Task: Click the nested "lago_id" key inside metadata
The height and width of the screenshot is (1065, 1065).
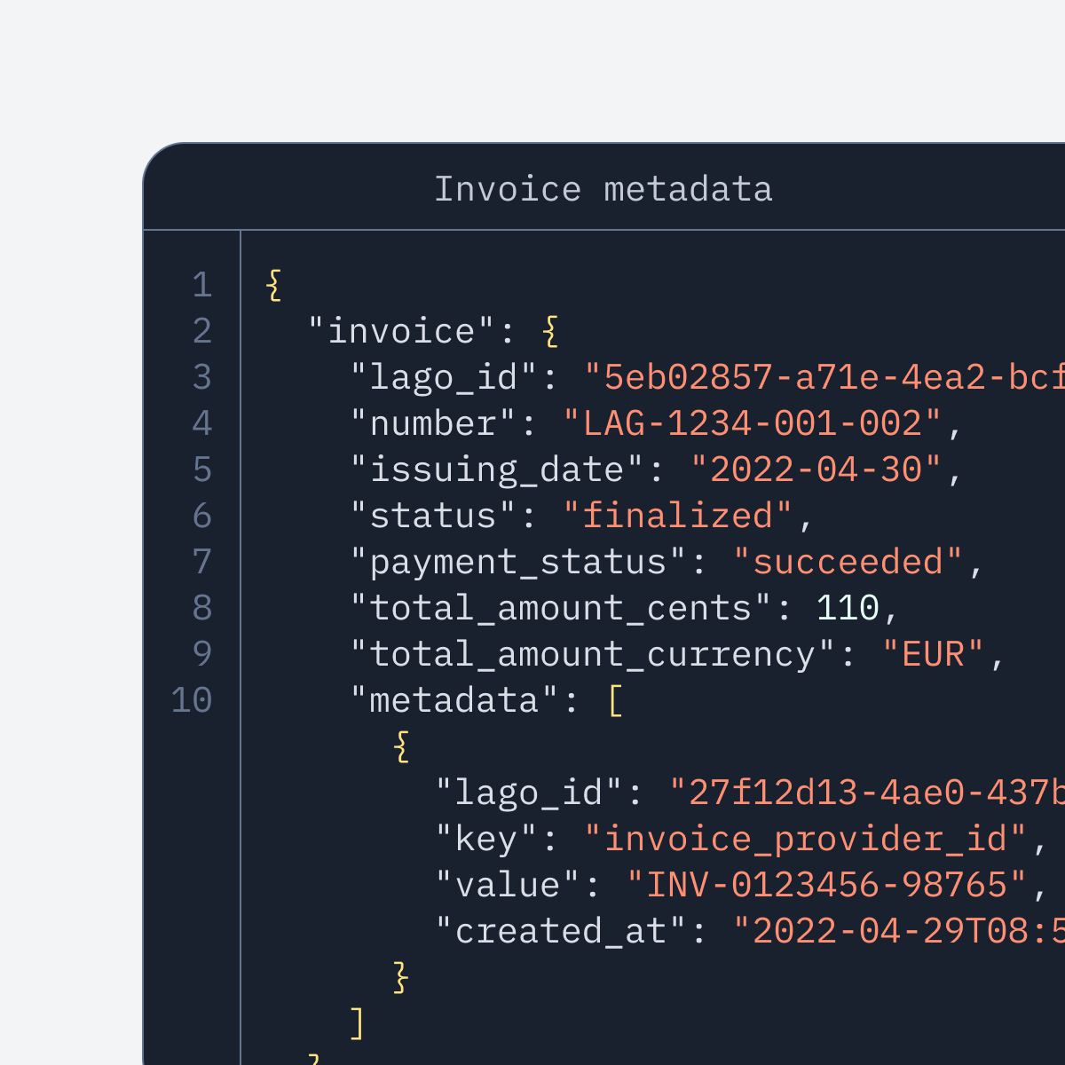Action: pos(529,793)
